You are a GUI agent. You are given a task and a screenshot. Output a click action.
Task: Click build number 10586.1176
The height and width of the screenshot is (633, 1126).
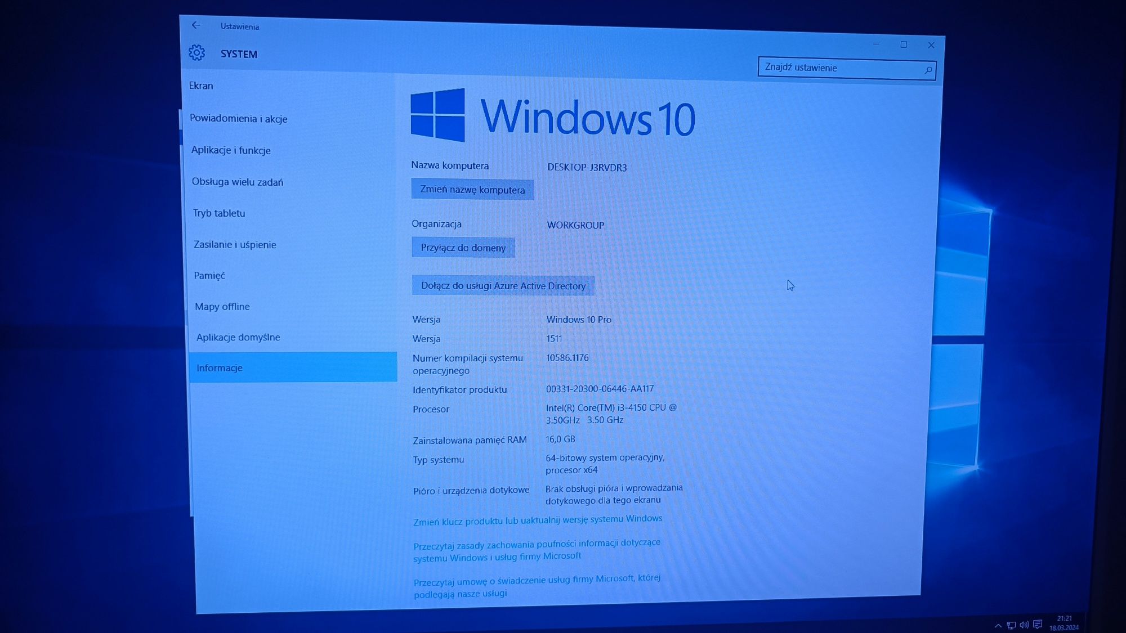click(567, 358)
